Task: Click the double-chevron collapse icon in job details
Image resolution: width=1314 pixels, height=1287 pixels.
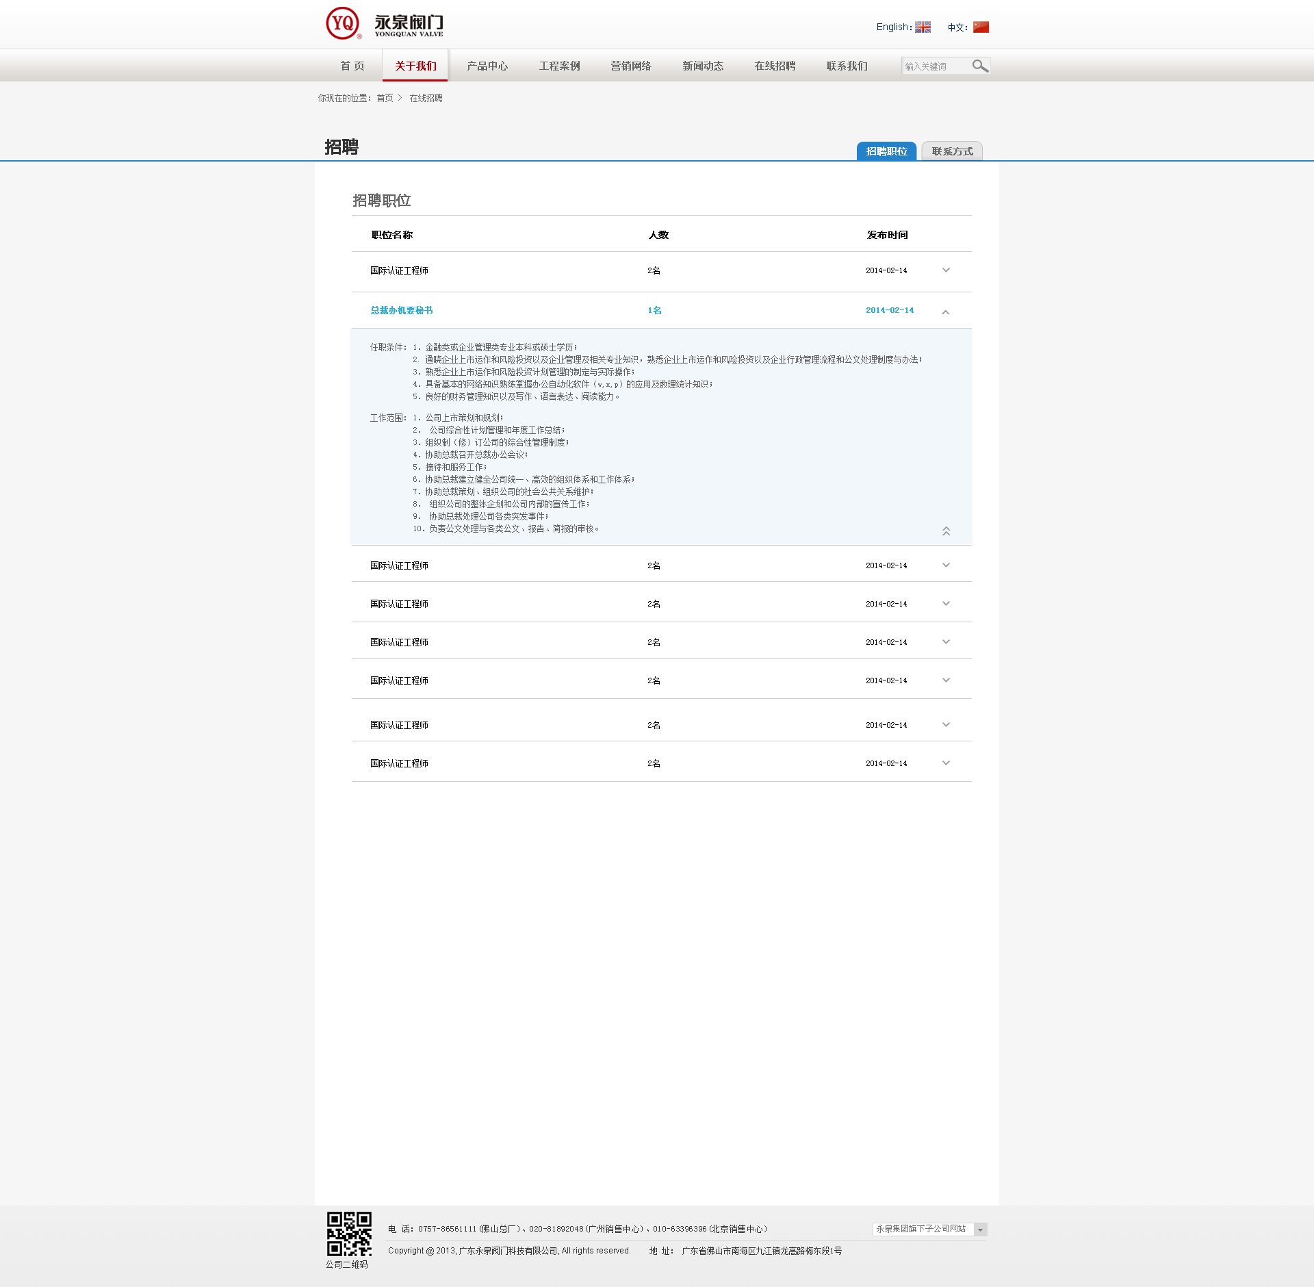Action: click(x=946, y=531)
